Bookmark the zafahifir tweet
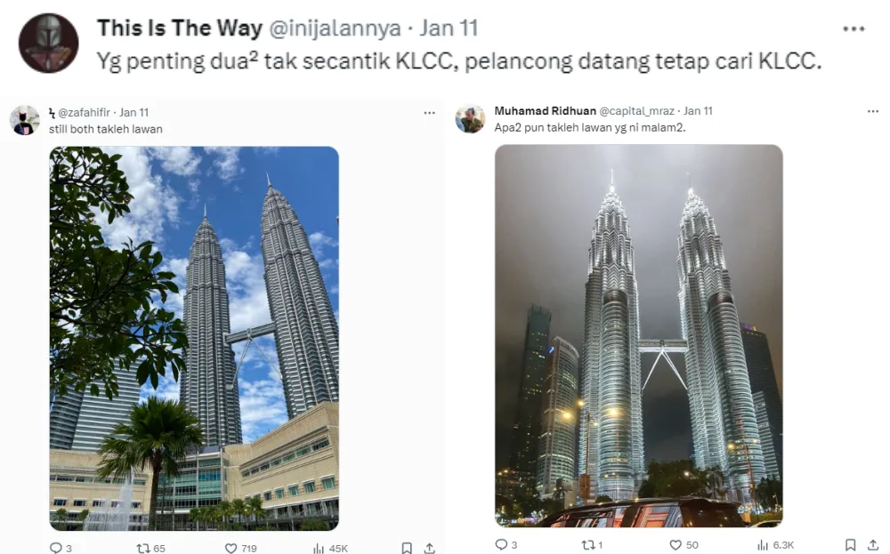Viewport: 890px width, 554px height. pos(407,548)
